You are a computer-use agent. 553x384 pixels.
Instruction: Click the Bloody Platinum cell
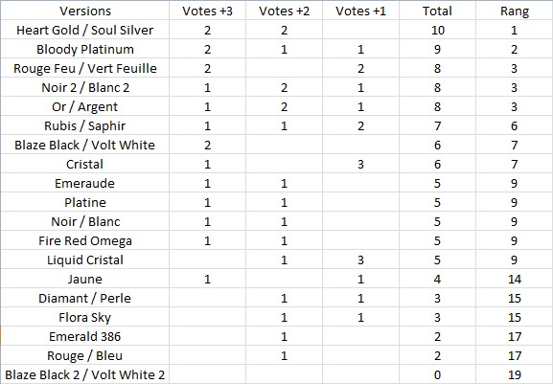[85, 49]
